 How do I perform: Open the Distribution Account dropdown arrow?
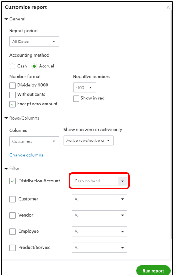[x=122, y=181]
